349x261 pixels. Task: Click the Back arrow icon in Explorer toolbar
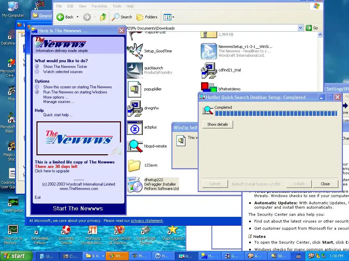tap(60, 17)
